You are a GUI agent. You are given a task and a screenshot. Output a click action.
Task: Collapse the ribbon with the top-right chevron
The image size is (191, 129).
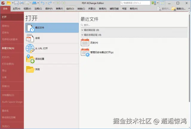(x=189, y=9)
